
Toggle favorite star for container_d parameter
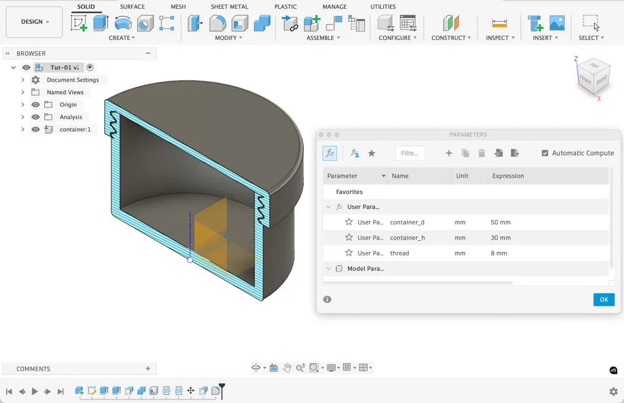349,222
